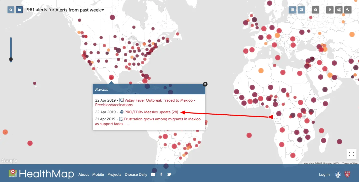Click the Google source icon beside Frustration grows

[121, 119]
